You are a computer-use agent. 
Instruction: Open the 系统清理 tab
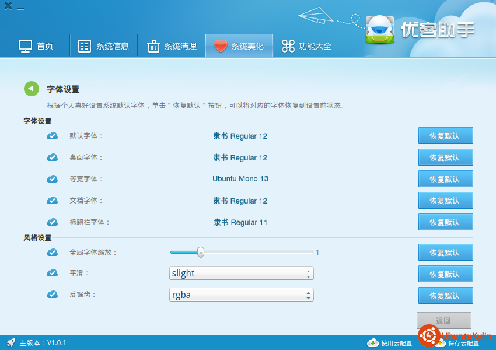[x=172, y=46]
